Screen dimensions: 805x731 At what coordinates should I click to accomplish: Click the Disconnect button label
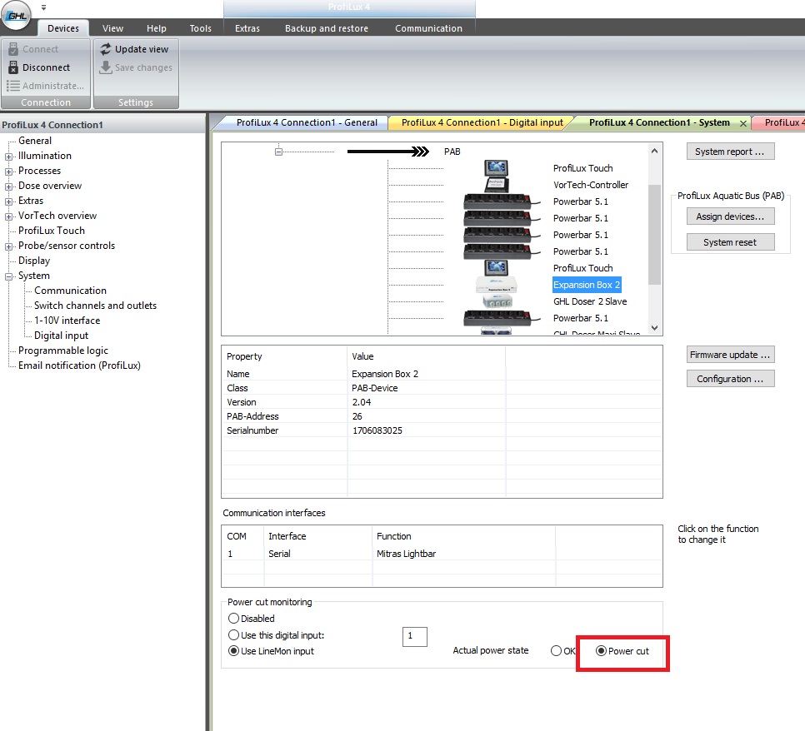pos(46,67)
